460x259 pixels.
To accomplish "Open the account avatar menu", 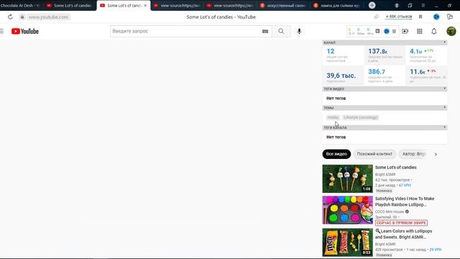I will click(451, 31).
